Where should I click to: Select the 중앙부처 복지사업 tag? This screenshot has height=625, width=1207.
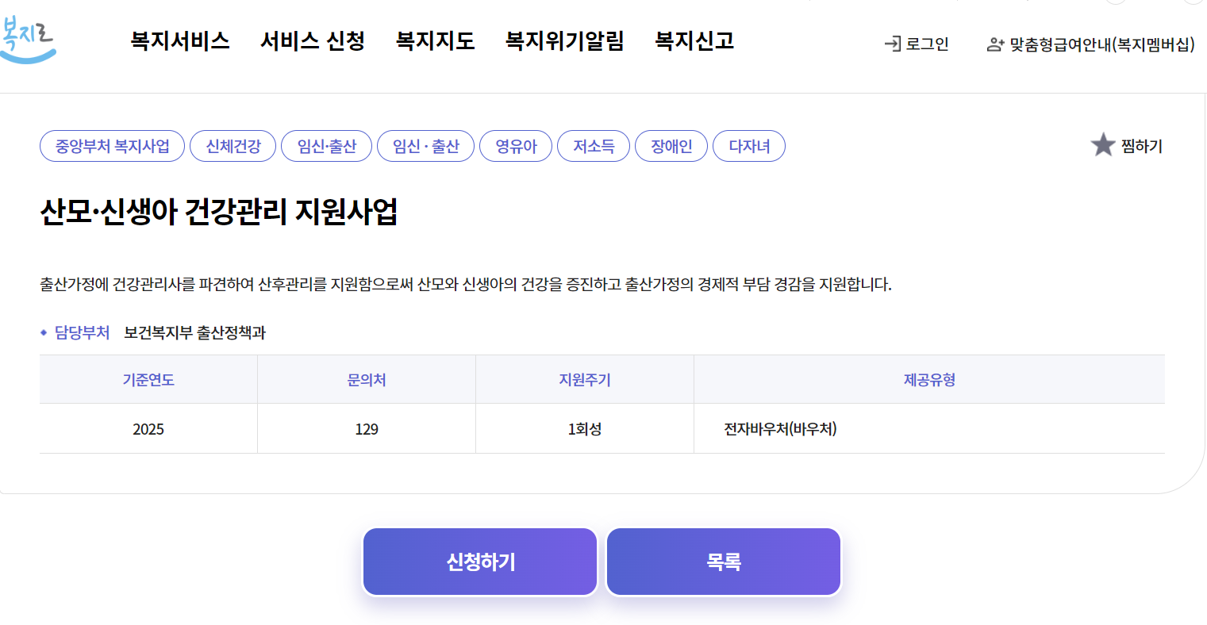tap(111, 145)
